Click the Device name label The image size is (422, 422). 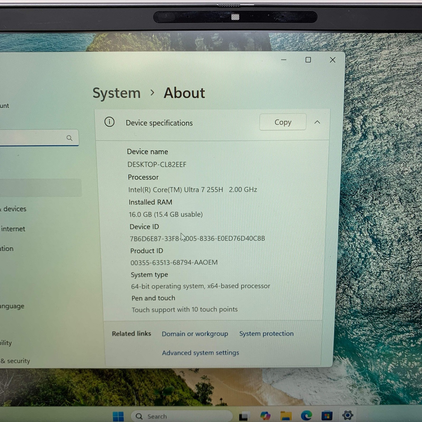(x=147, y=152)
